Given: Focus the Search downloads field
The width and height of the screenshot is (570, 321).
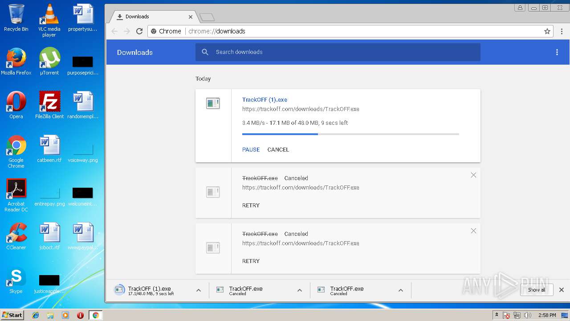Looking at the screenshot, I should (x=338, y=52).
